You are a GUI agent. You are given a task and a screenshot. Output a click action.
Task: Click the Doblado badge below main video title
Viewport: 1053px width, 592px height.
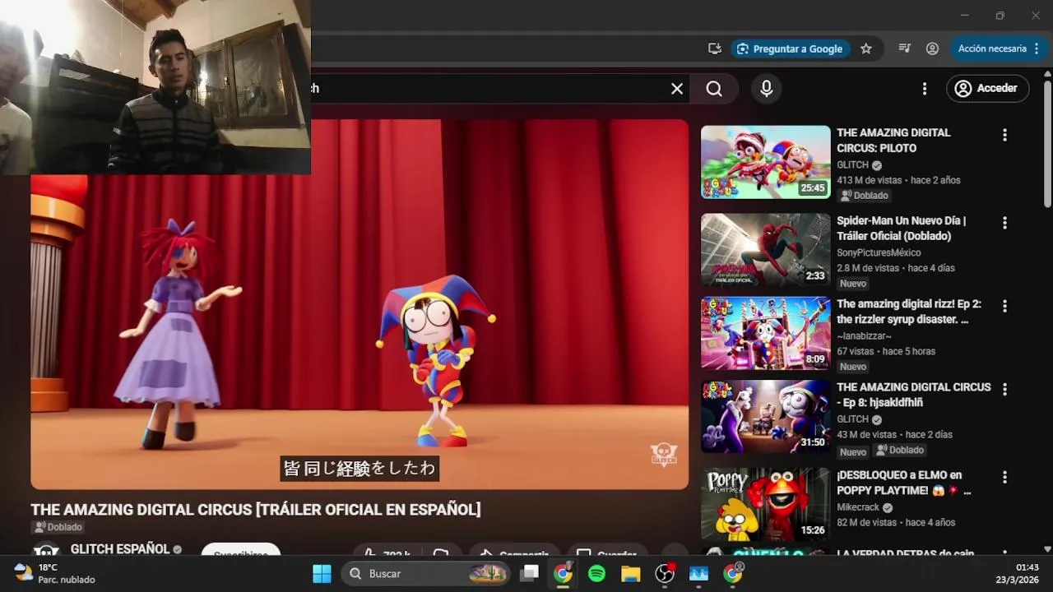[58, 527]
